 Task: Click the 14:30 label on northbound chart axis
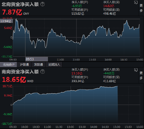pos(124,60)
